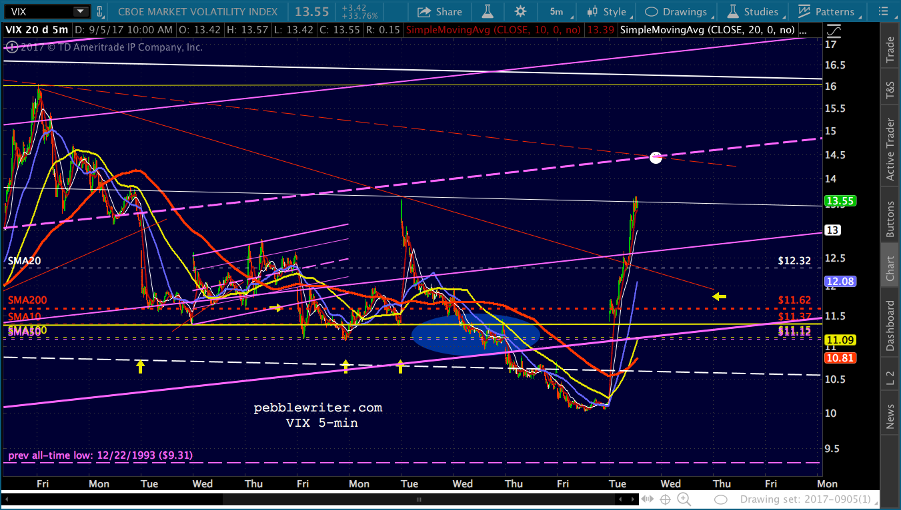901x510 pixels.
Task: Open the symbol dropdown arrow next to VIX
Action: [80, 11]
